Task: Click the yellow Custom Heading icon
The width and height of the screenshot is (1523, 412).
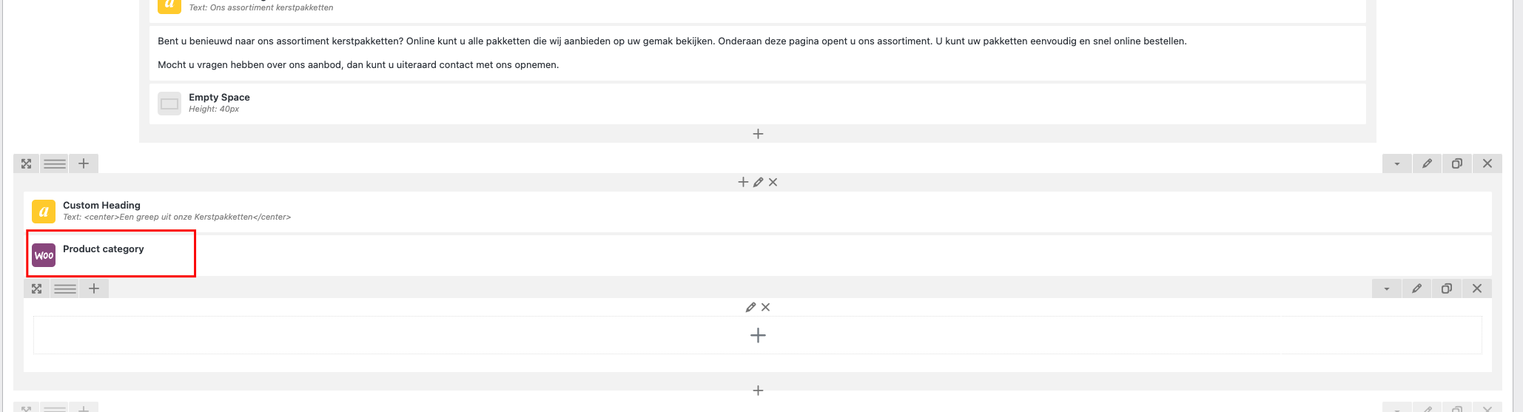Action: (44, 212)
